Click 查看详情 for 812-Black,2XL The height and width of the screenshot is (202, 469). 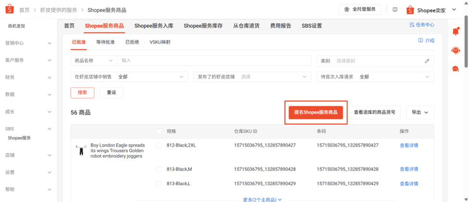pyautogui.click(x=409, y=145)
